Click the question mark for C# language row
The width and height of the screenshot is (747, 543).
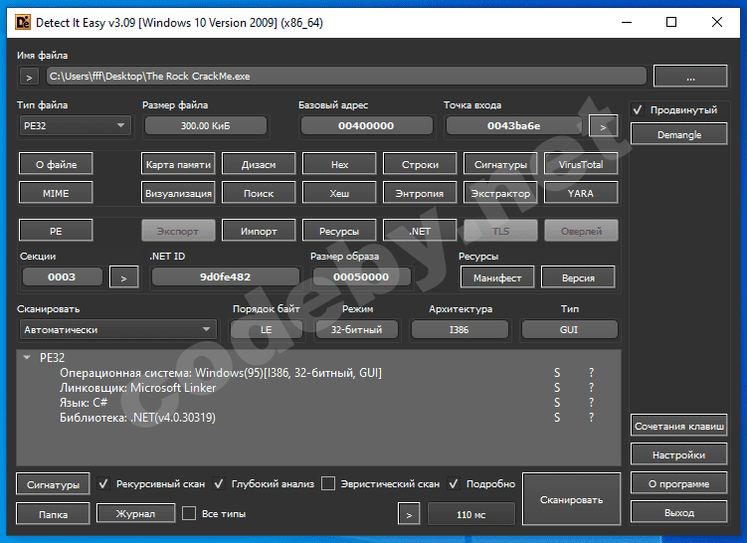tap(591, 403)
